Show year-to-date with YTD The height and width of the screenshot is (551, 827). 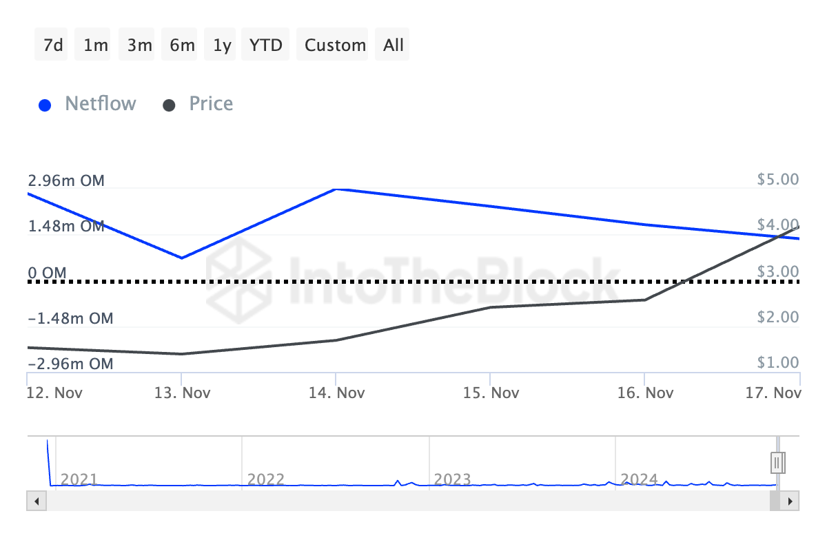pos(266,45)
